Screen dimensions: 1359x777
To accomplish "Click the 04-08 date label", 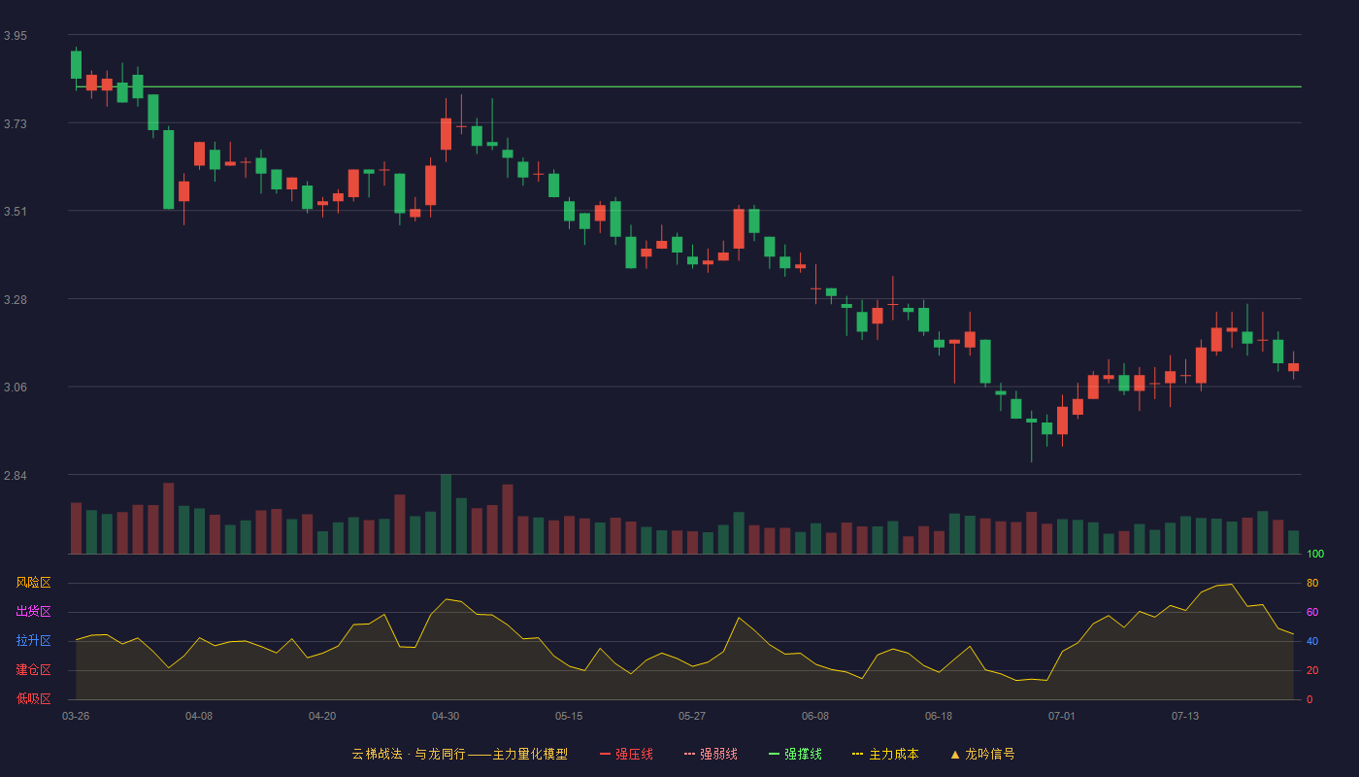I will 199,716.
